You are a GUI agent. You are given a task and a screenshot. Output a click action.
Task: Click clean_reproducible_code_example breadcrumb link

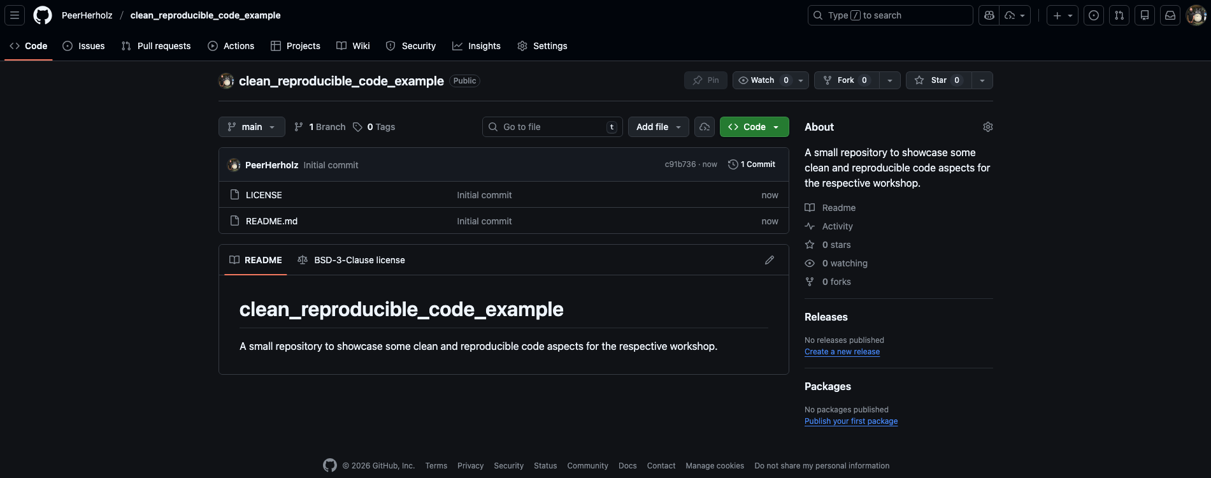click(205, 15)
